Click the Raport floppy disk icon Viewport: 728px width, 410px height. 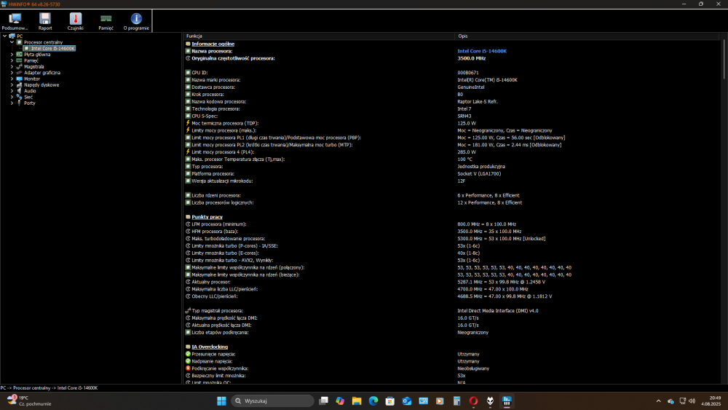(x=45, y=20)
